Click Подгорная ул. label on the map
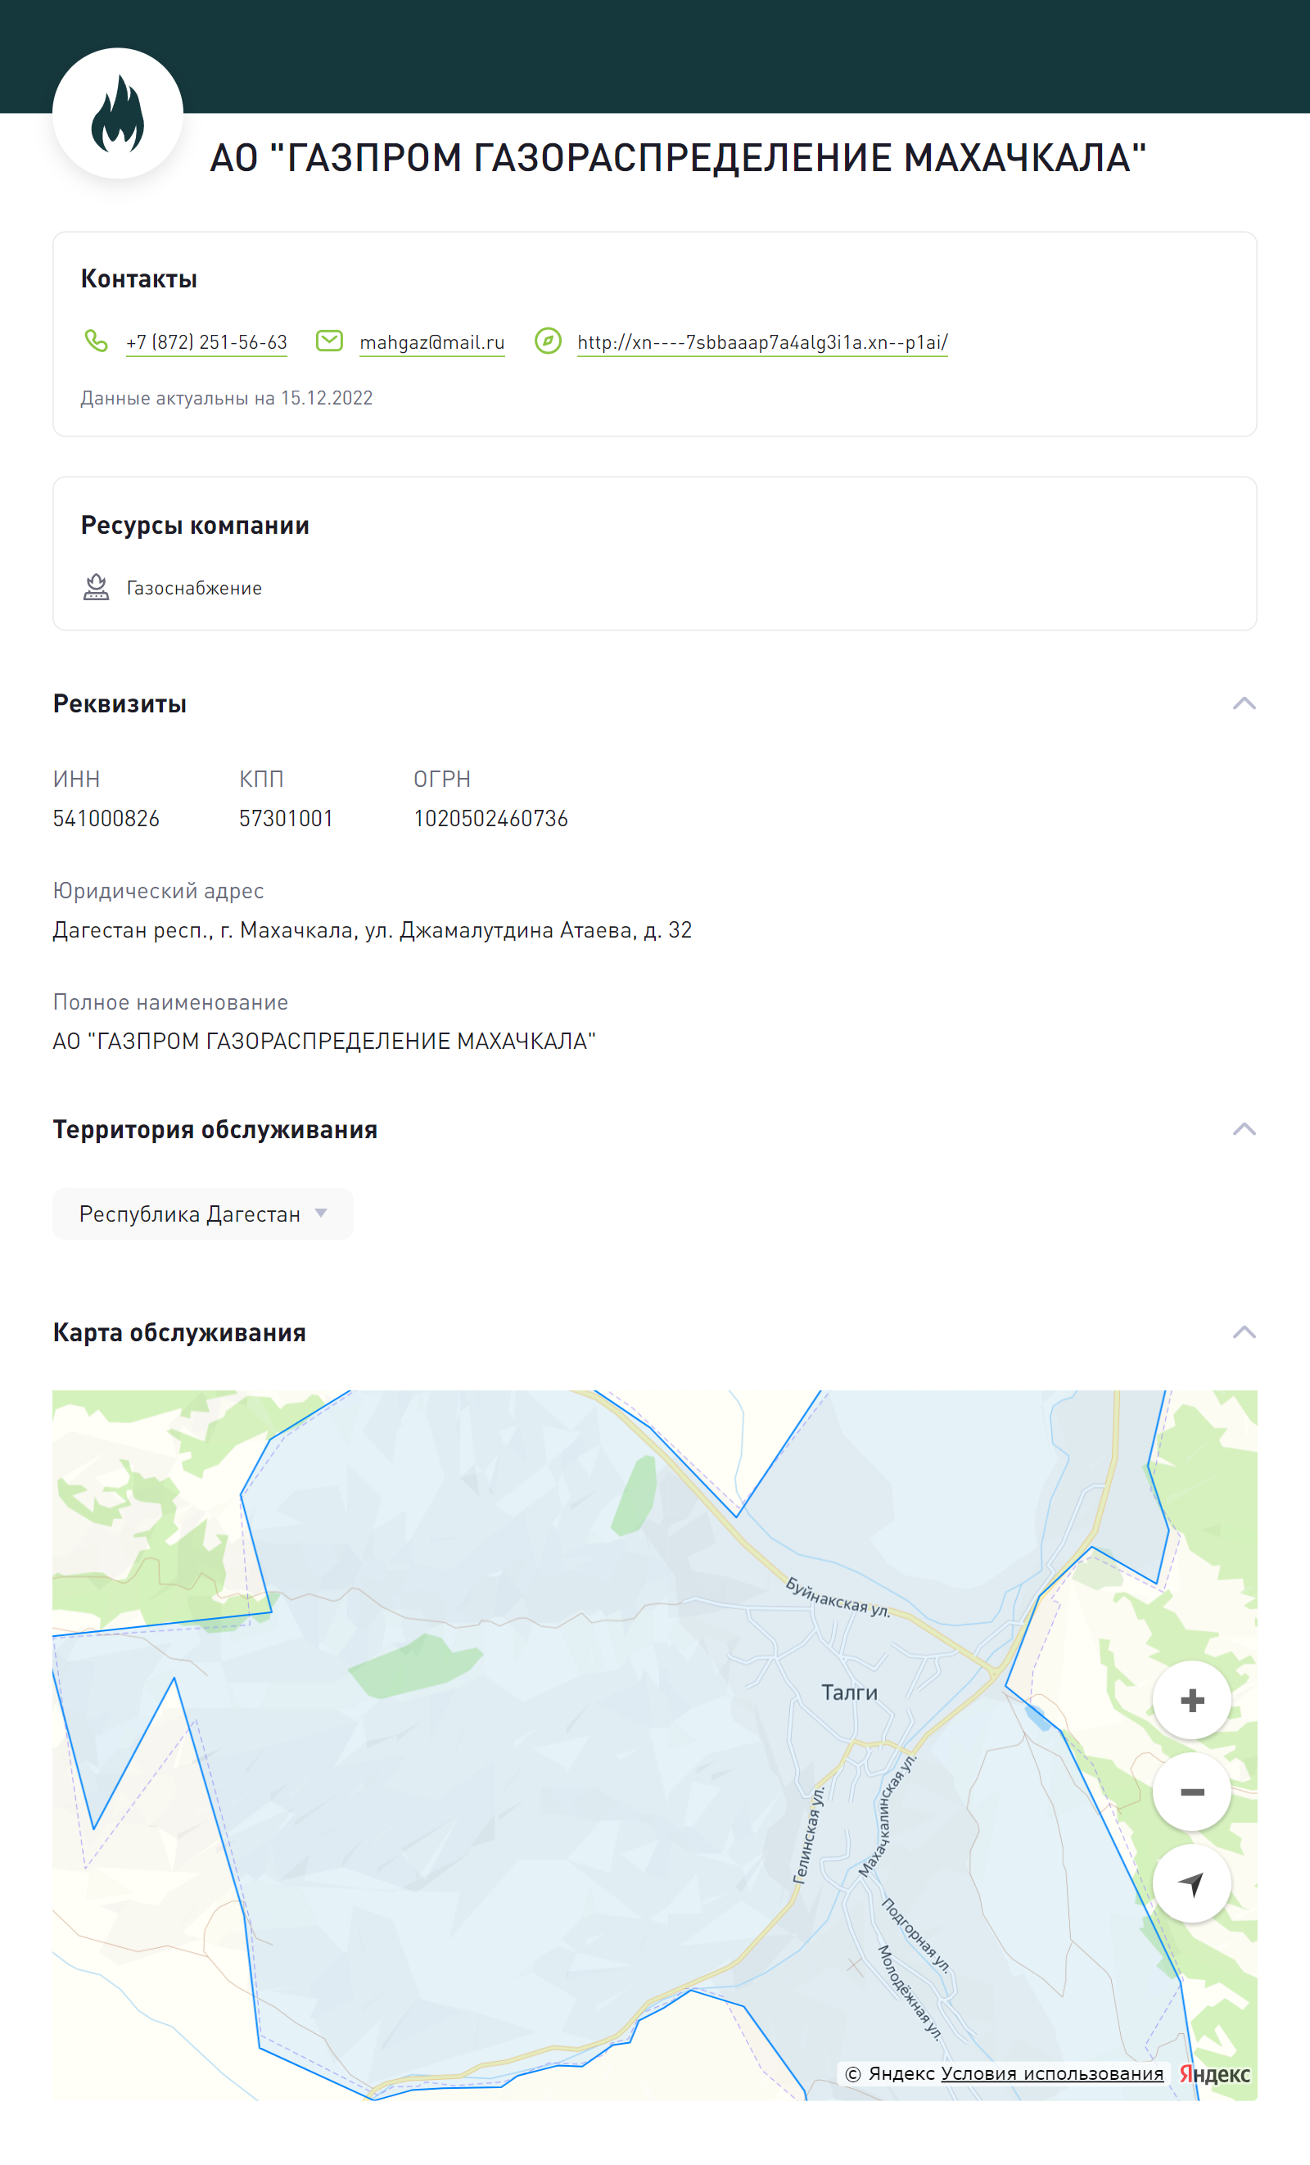1310x2165 pixels. click(x=915, y=1936)
